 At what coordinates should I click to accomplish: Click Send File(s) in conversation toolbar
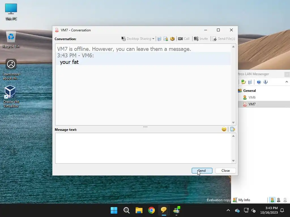tap(224, 39)
